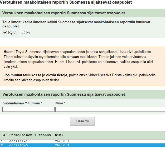Select the highlighted row 6632263-5
The image size is (166, 150).
[x=82, y=145]
